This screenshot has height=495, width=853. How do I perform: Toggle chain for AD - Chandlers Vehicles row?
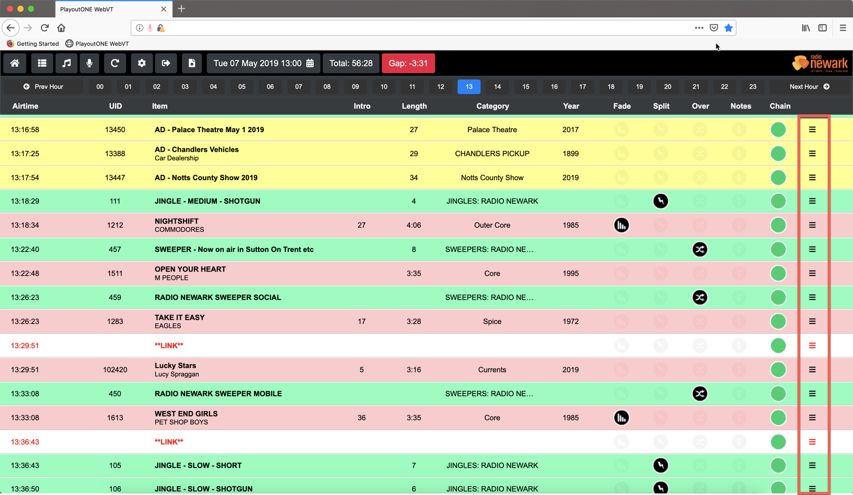pyautogui.click(x=778, y=154)
